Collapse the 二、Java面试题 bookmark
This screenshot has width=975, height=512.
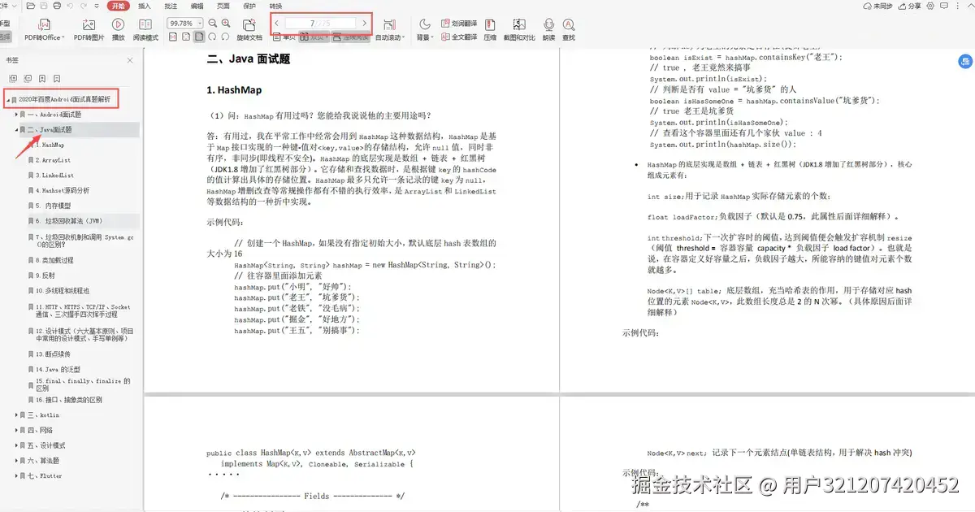coord(15,129)
